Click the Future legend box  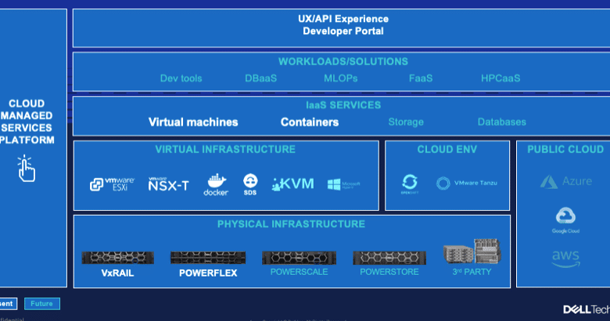(x=42, y=304)
